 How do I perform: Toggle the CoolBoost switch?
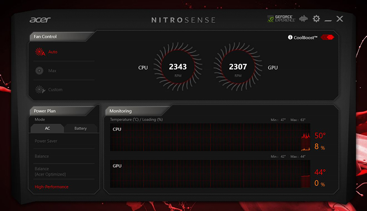pyautogui.click(x=327, y=37)
